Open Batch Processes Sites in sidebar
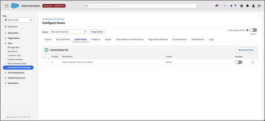 17,63
